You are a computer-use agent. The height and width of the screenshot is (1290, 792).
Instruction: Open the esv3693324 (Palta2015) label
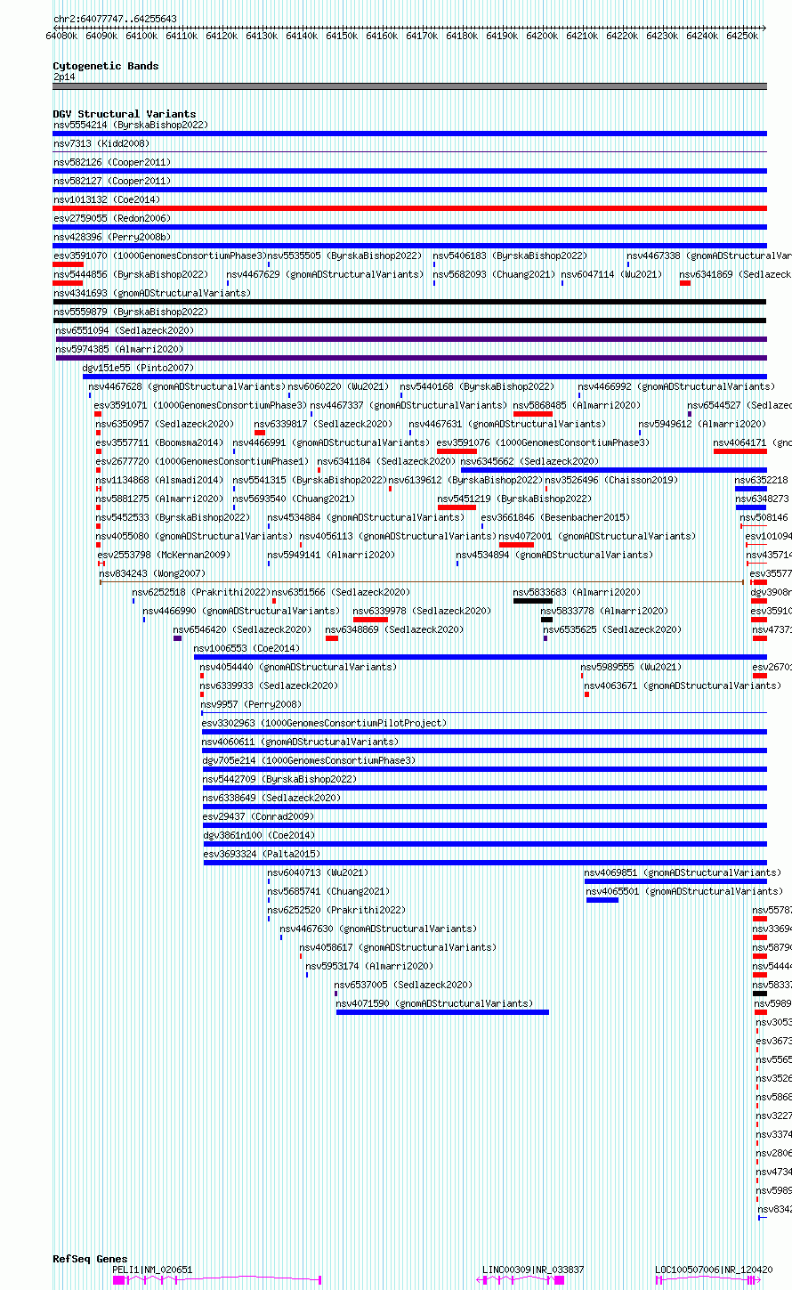(x=261, y=854)
